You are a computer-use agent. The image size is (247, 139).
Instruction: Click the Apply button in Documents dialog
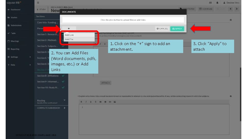[177, 29]
